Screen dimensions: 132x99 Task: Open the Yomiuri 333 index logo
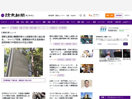pyautogui.click(x=103, y=29)
